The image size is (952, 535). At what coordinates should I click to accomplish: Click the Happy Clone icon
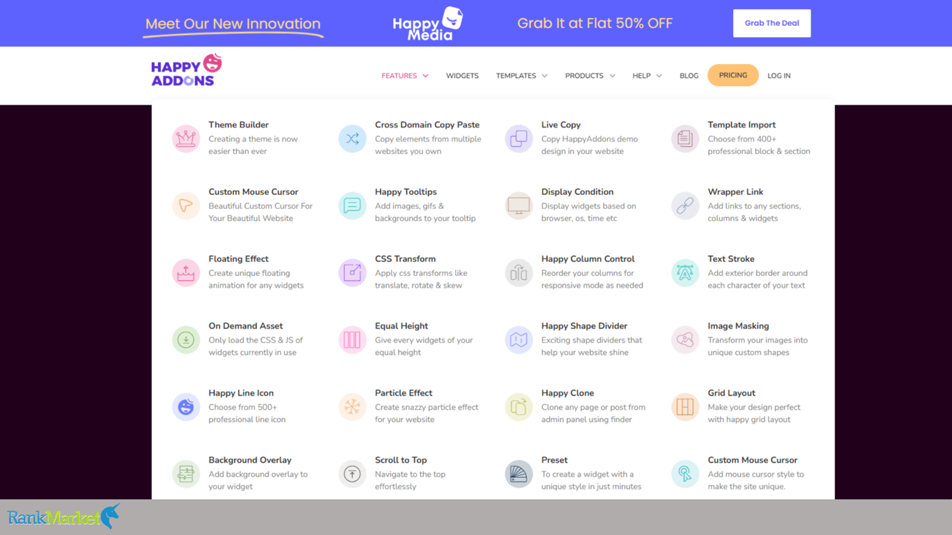[519, 407]
